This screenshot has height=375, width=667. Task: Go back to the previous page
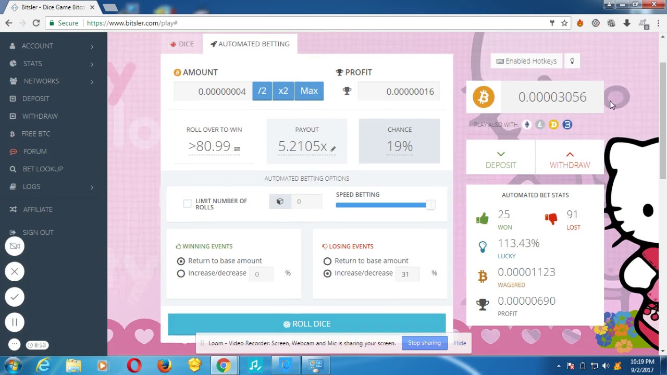click(9, 23)
